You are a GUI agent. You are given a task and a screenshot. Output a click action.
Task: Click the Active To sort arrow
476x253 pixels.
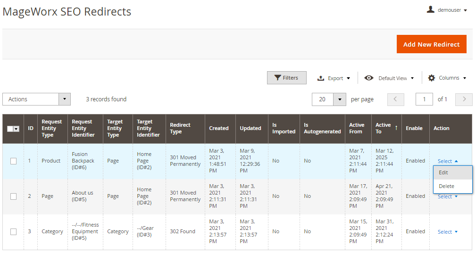396,127
